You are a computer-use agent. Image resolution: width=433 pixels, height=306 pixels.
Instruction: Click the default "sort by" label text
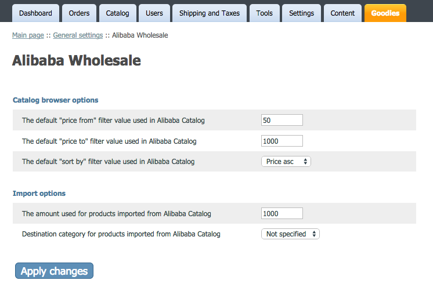pos(108,162)
